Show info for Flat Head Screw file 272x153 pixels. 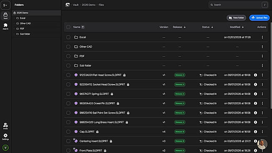point(255,75)
